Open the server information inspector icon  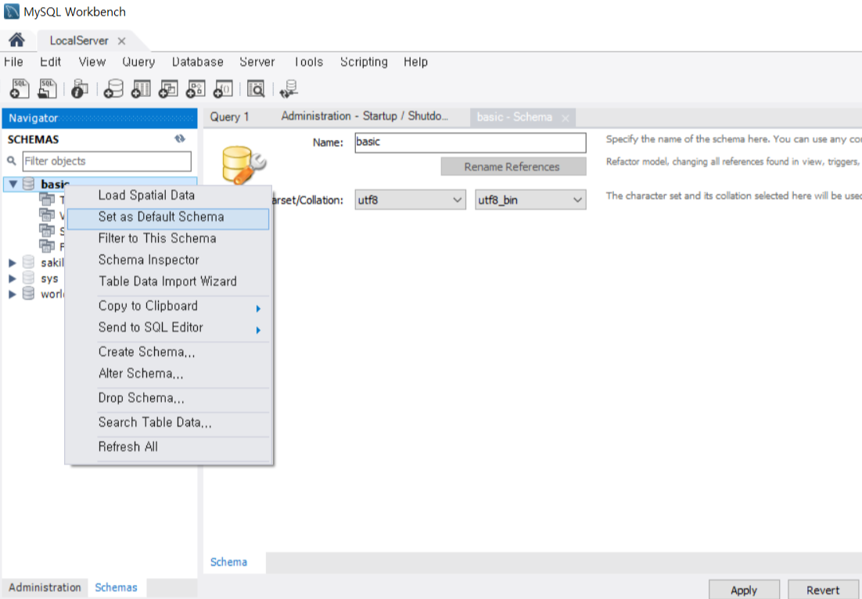tap(80, 88)
